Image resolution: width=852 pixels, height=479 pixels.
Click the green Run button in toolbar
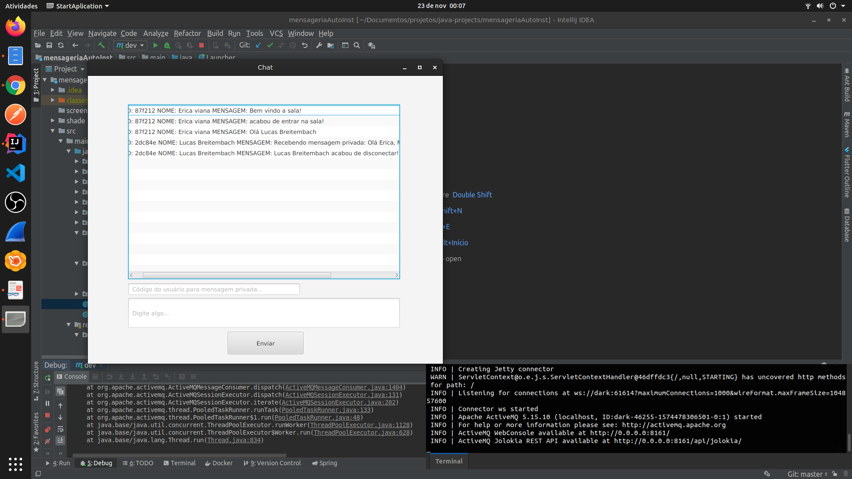pos(155,45)
